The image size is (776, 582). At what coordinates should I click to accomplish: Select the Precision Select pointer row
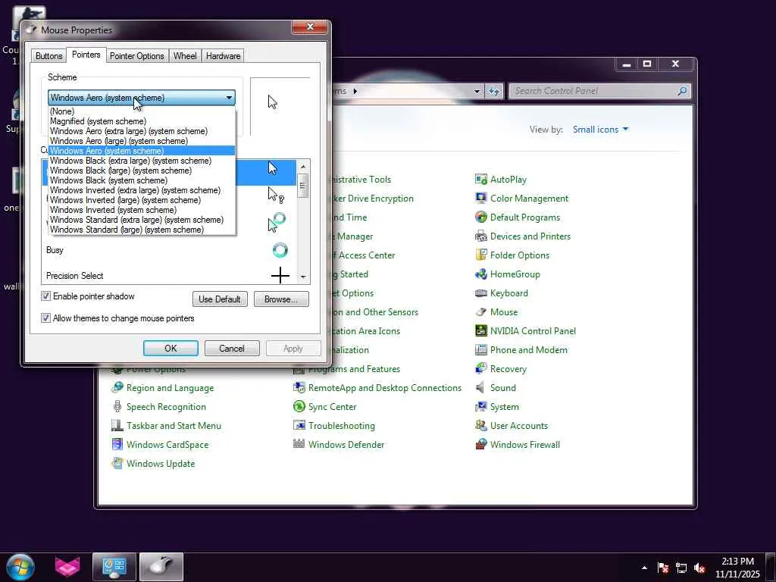[169, 276]
